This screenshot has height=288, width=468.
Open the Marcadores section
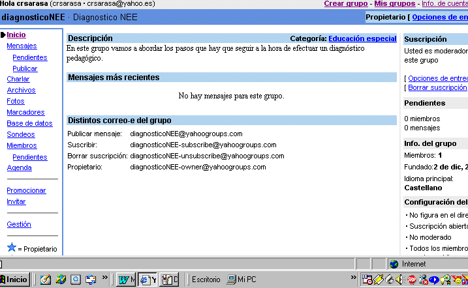[x=25, y=112]
